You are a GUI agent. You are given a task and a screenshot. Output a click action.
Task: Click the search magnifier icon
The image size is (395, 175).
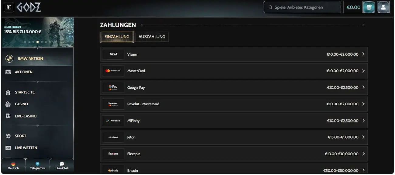tap(270, 7)
